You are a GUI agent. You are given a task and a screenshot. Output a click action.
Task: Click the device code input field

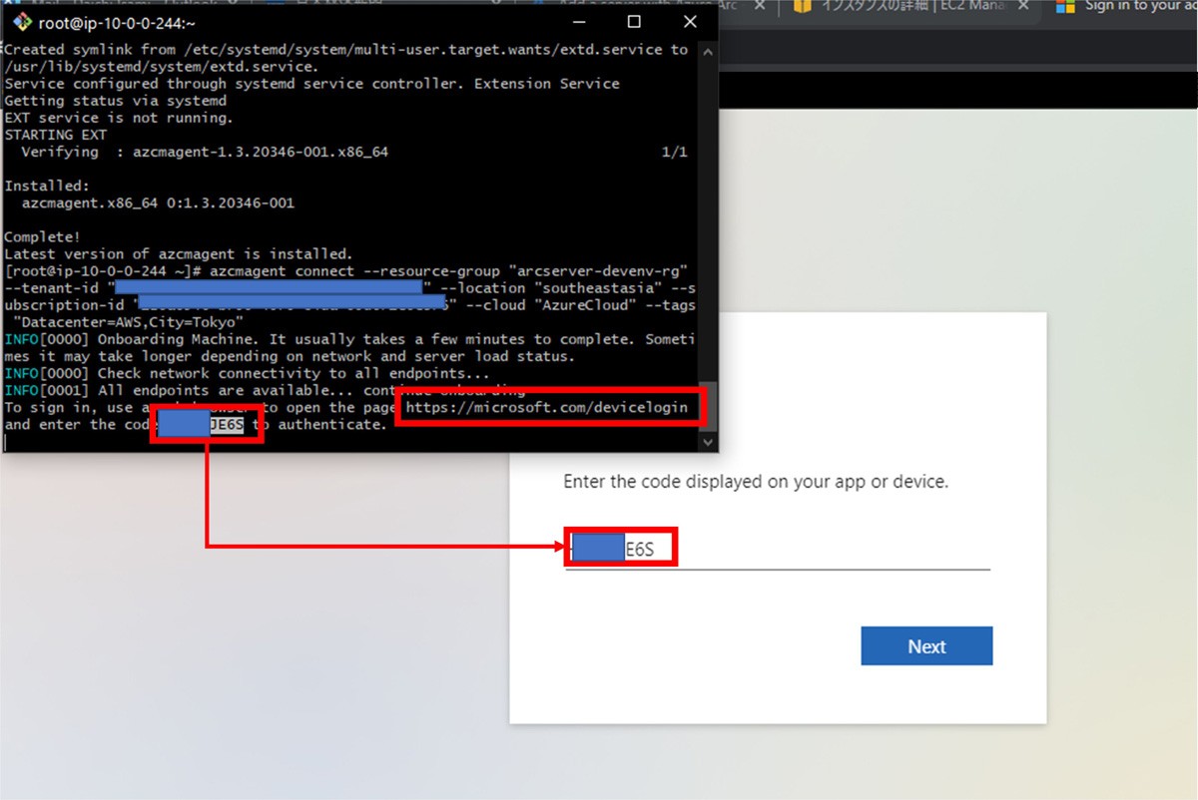tap(777, 549)
